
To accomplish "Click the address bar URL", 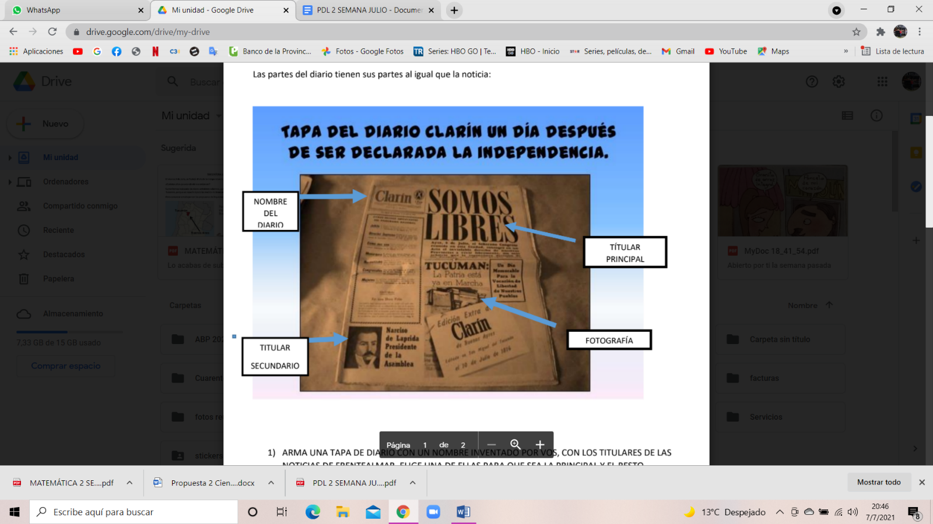I will pos(148,32).
